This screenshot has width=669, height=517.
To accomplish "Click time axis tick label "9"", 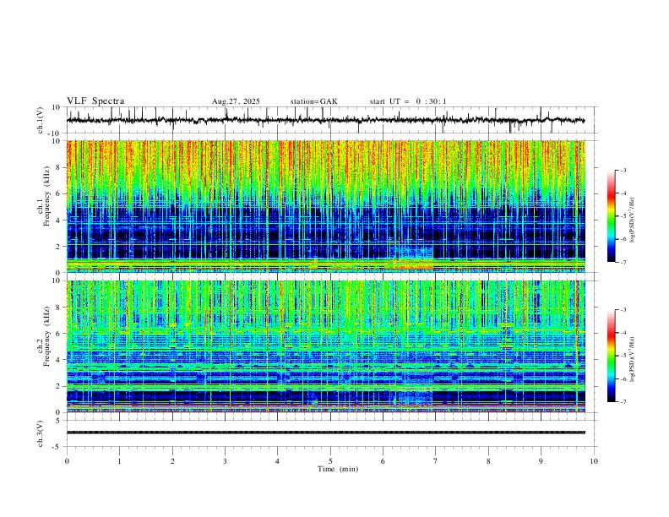I will (541, 461).
